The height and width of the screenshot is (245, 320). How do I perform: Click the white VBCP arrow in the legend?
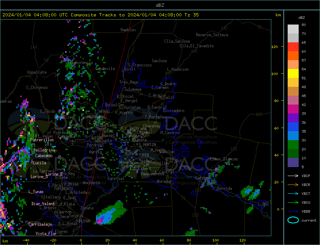[293, 176]
